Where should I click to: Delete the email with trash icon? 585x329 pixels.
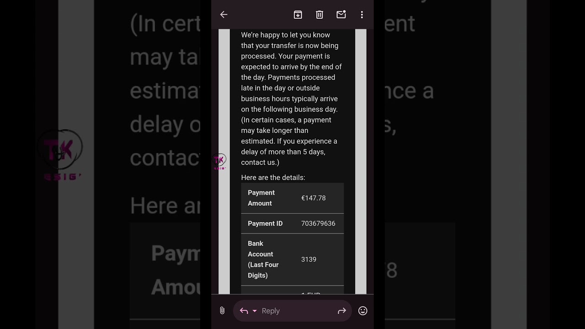(x=319, y=15)
